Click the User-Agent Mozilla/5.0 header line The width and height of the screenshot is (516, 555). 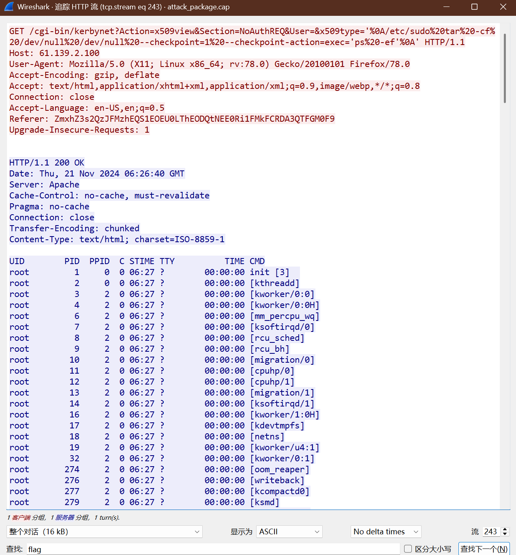click(209, 64)
